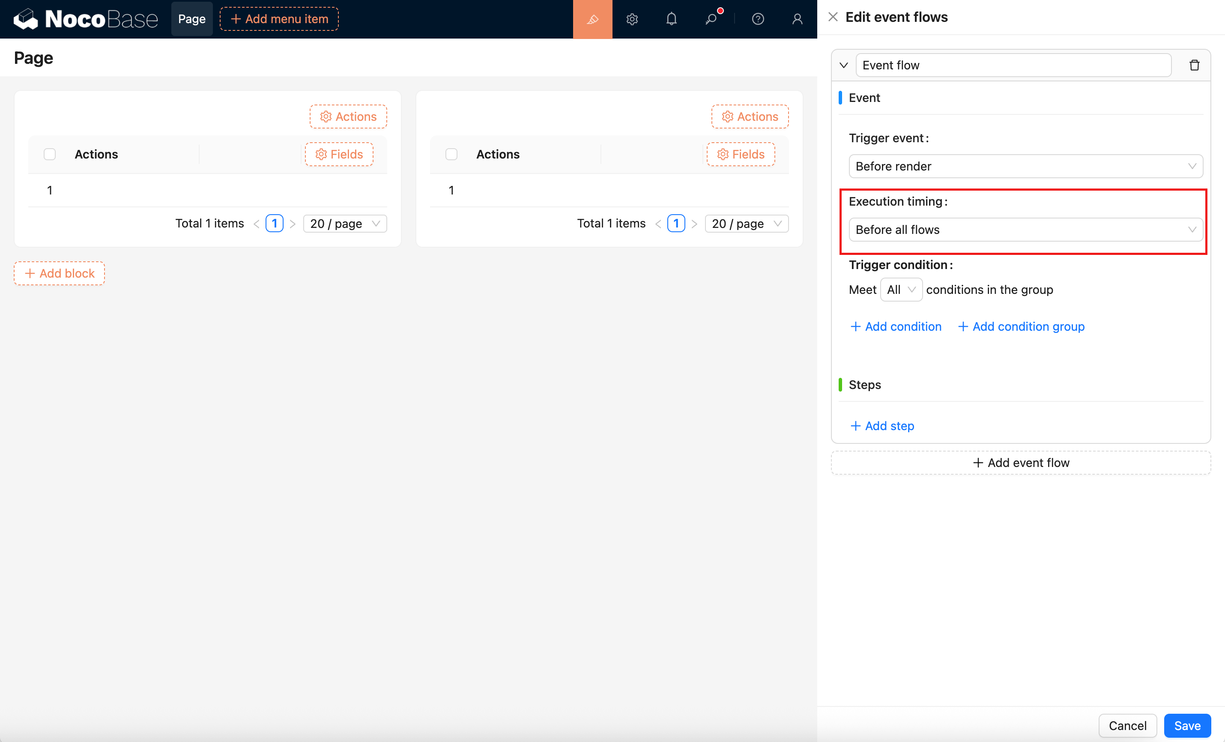This screenshot has height=742, width=1225.
Task: Open the settings gear in top bar
Action: coord(632,19)
